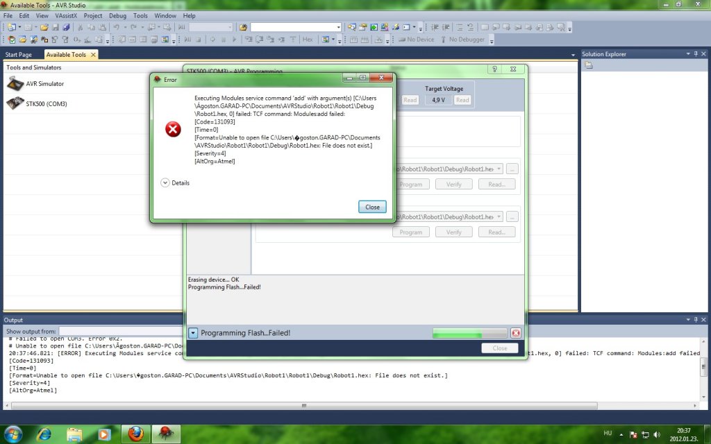Click the Flash section Verify button
711x444 pixels.
453,185
